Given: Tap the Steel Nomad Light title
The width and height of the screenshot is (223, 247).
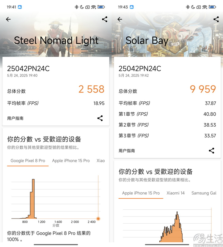Looking at the screenshot, I should (56, 41).
